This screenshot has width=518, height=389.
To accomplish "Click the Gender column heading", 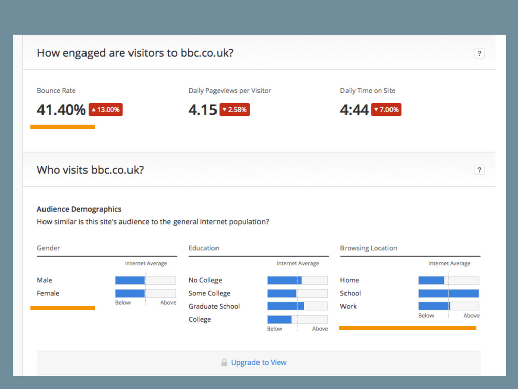I will tap(48, 248).
